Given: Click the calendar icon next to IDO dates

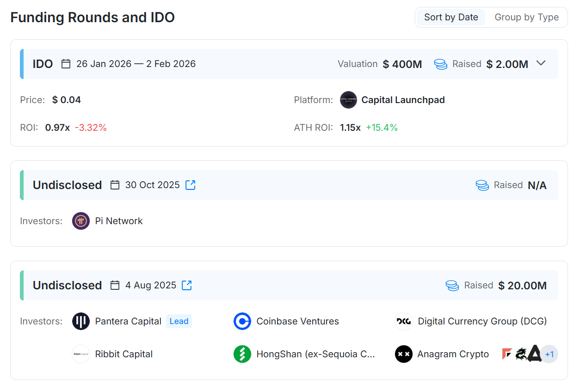Looking at the screenshot, I should click(66, 64).
